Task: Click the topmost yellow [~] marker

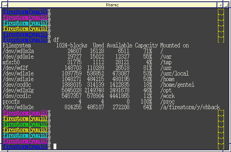Action: click(221, 12)
